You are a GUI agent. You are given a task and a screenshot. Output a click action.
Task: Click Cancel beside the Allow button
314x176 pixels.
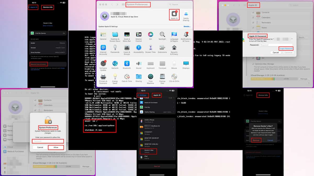40,147
